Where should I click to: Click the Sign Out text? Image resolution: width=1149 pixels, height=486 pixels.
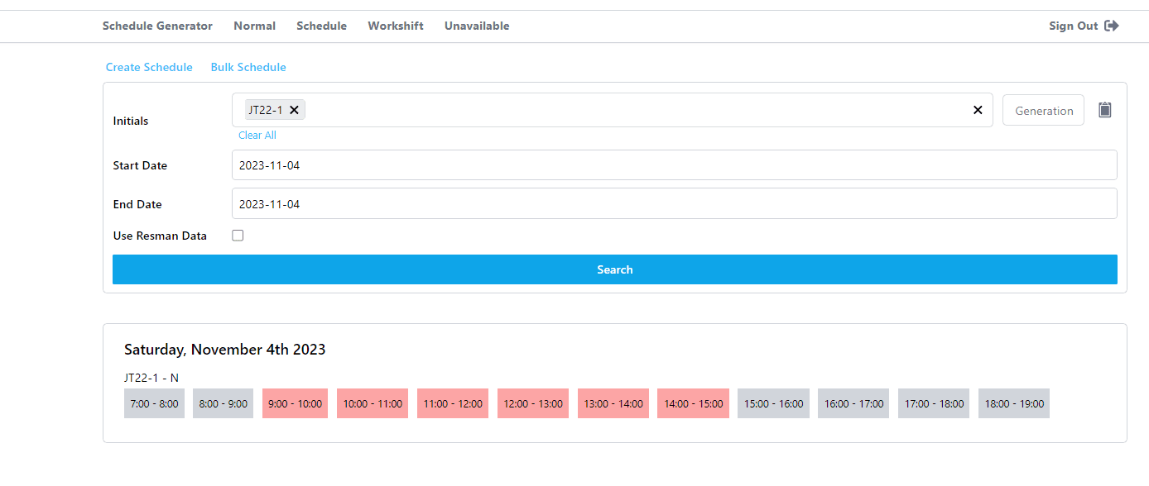[1073, 26]
